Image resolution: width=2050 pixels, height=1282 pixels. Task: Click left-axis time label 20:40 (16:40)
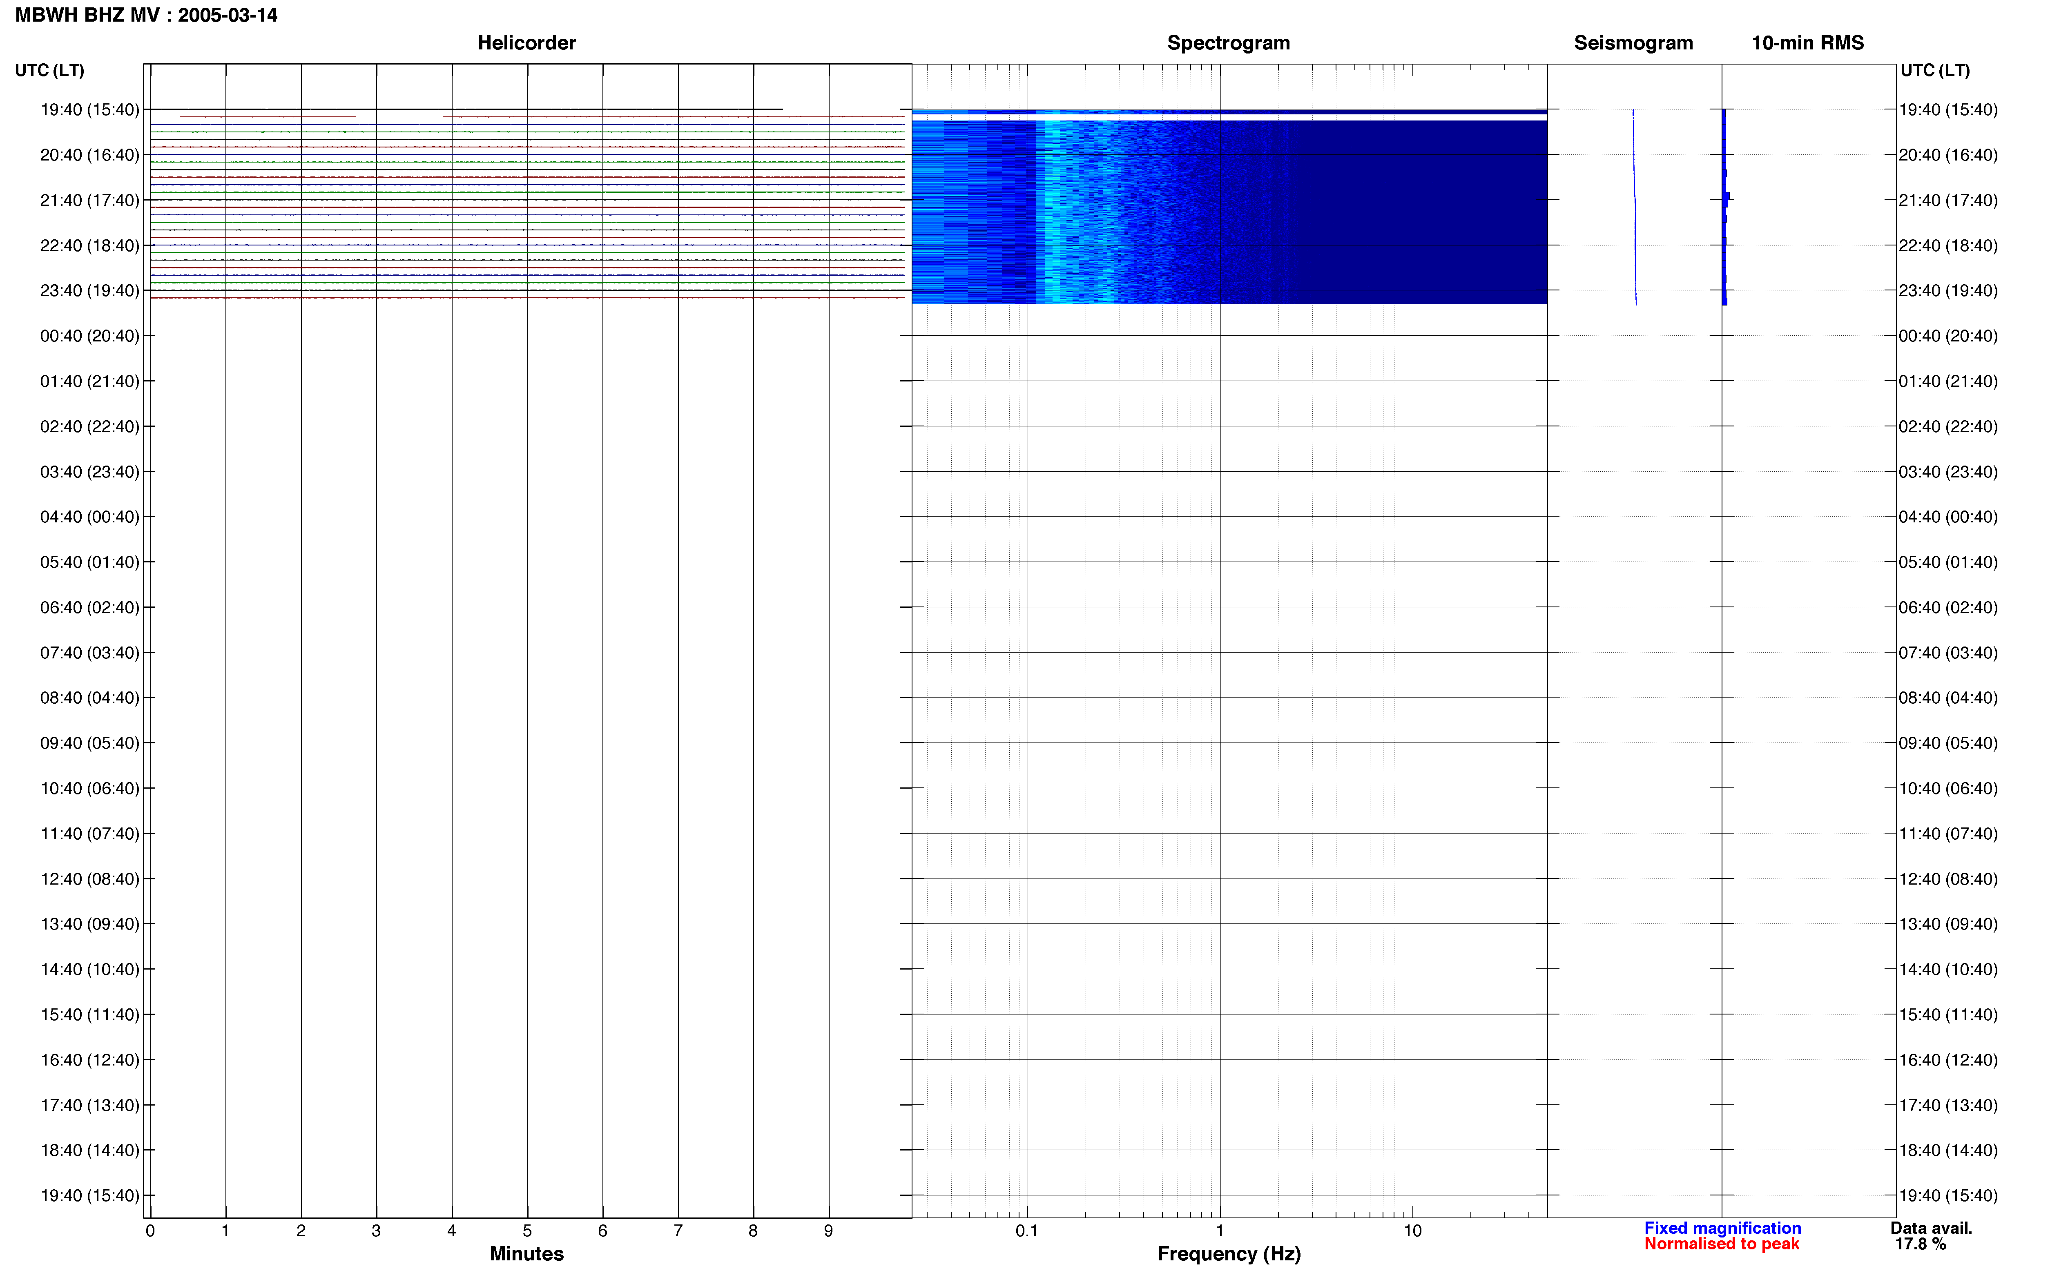(90, 155)
